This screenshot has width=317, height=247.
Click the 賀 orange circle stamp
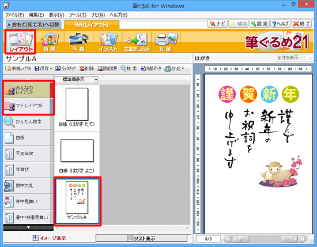pyautogui.click(x=248, y=94)
